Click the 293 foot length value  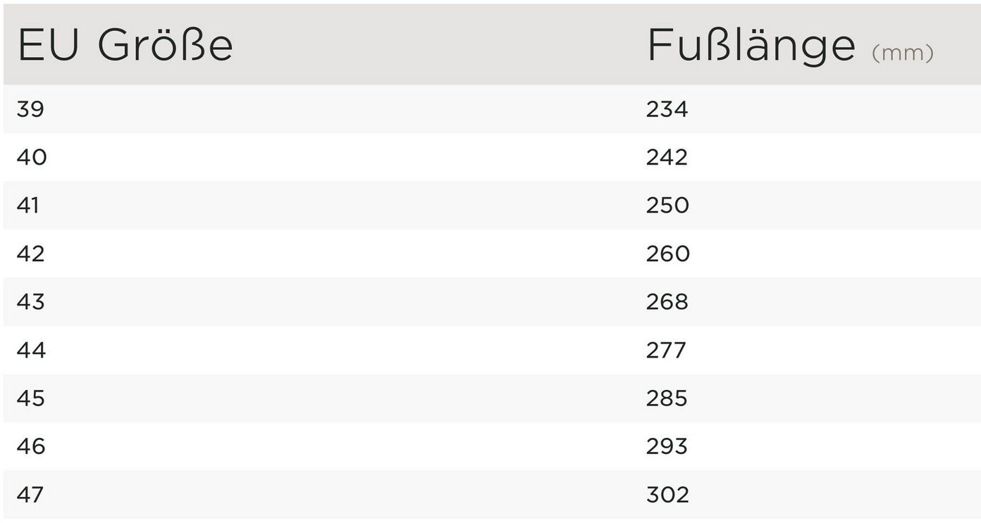pos(667,446)
